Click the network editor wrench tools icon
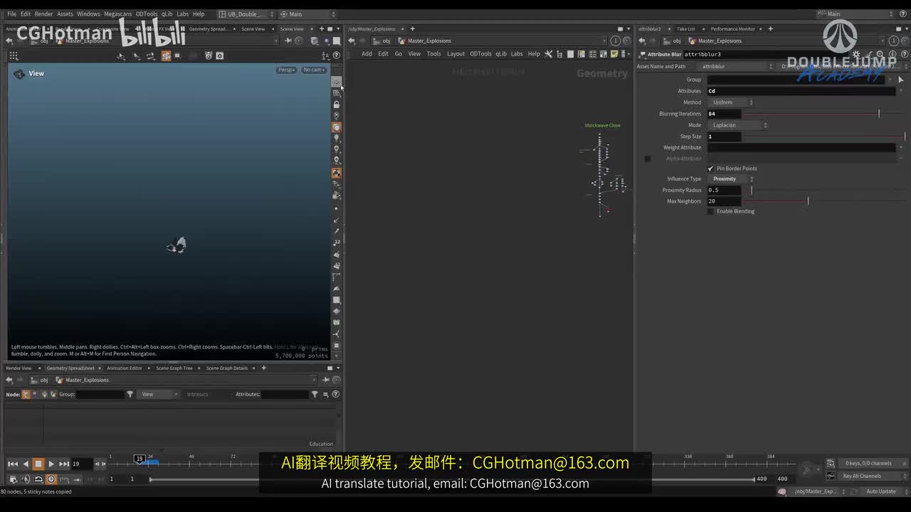This screenshot has width=911, height=512. click(549, 54)
